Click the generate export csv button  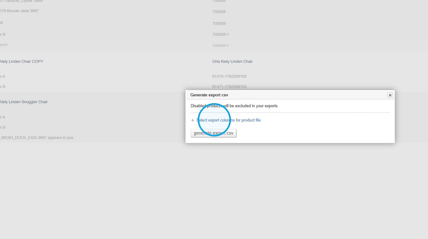tap(214, 133)
